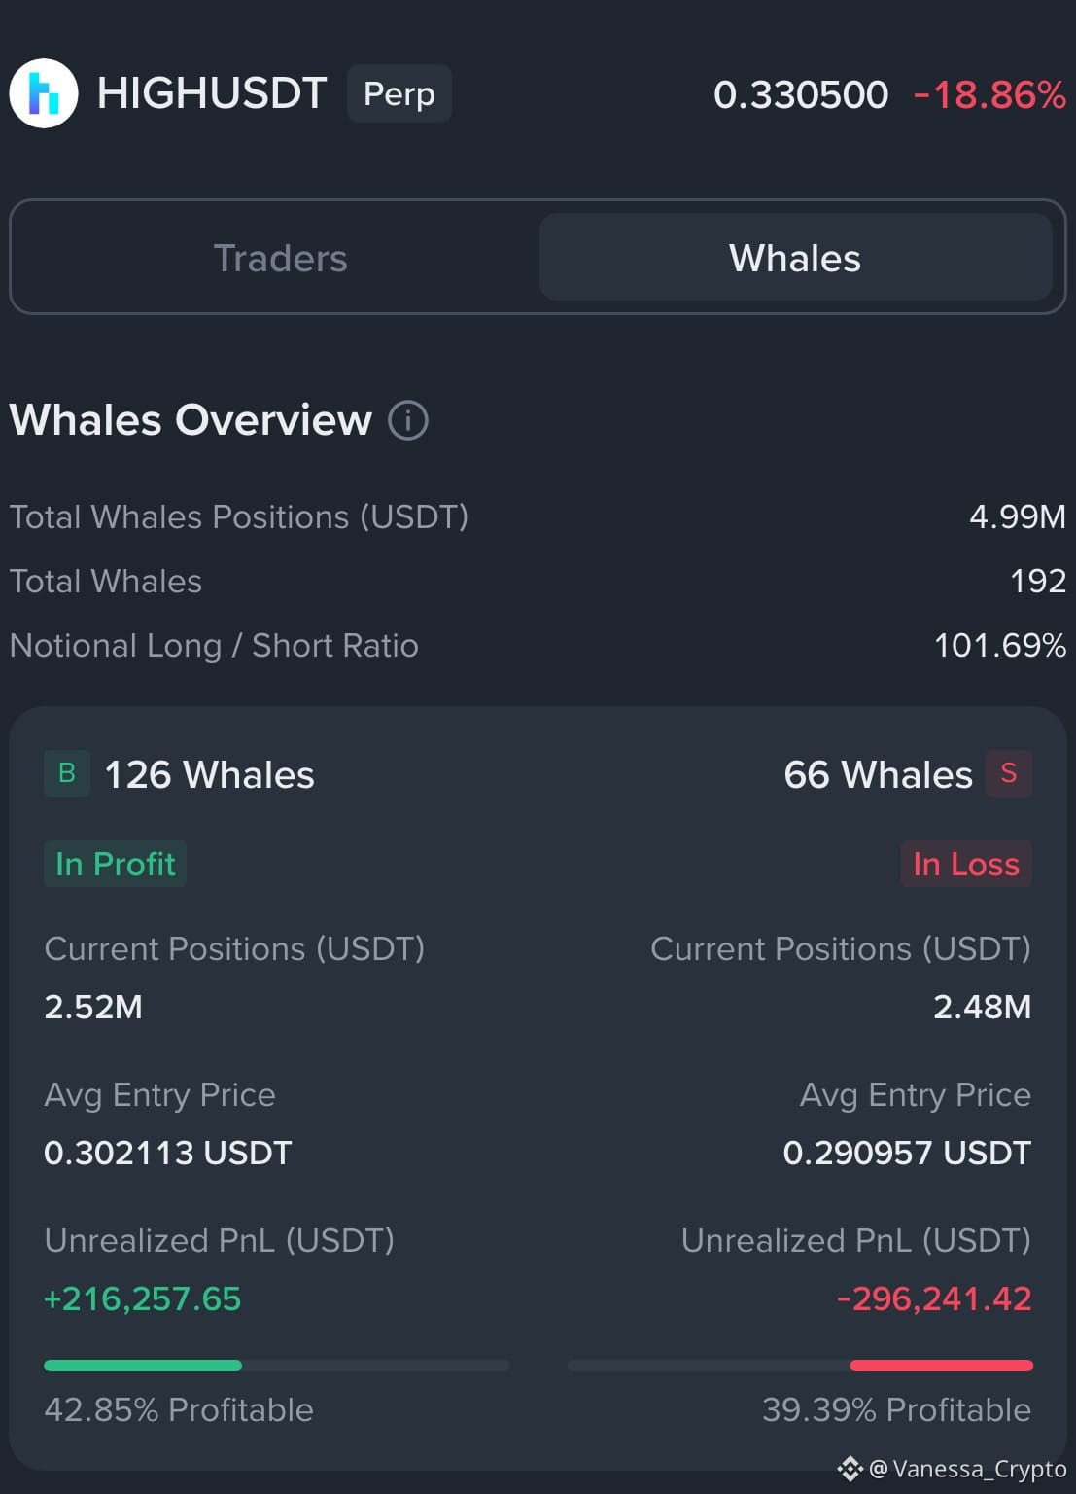The width and height of the screenshot is (1076, 1494).
Task: Click the 126 Whales long heading
Action: (x=209, y=775)
